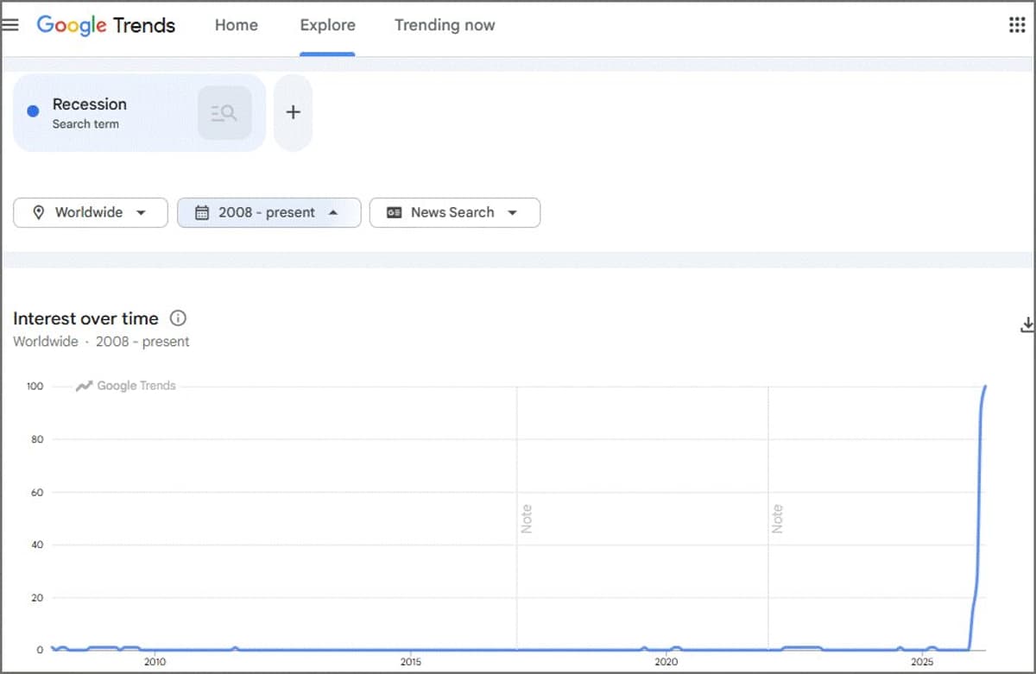Click the search icon in the Recession chip
Screen dimensions: 1036x674
tap(224, 113)
